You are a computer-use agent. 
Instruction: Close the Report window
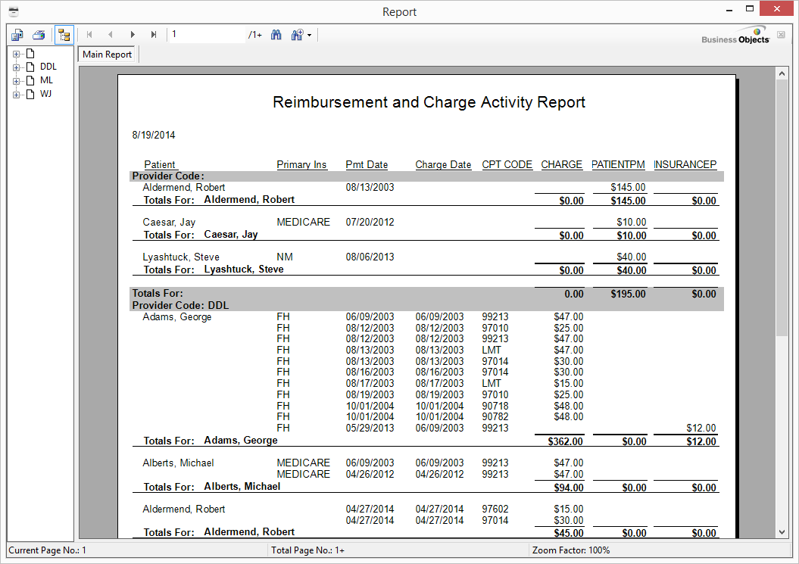(x=776, y=8)
